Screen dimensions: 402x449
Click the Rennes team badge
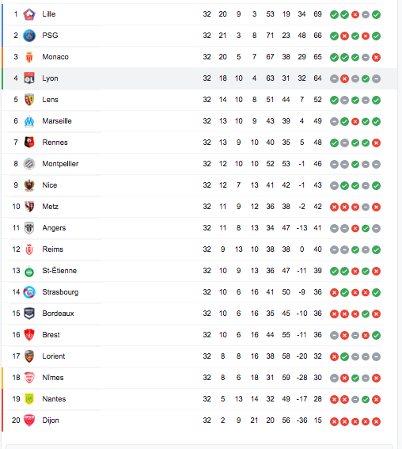pyautogui.click(x=29, y=143)
